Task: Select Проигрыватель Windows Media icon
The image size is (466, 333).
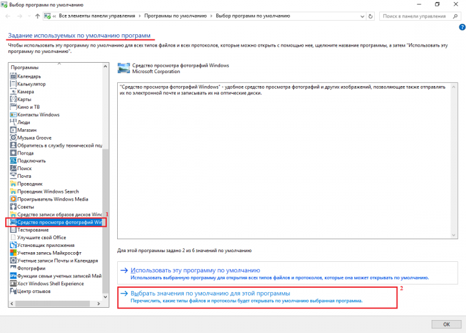Action: click(13, 199)
